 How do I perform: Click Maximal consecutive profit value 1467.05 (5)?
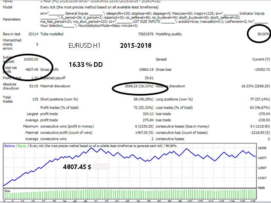(x=144, y=132)
